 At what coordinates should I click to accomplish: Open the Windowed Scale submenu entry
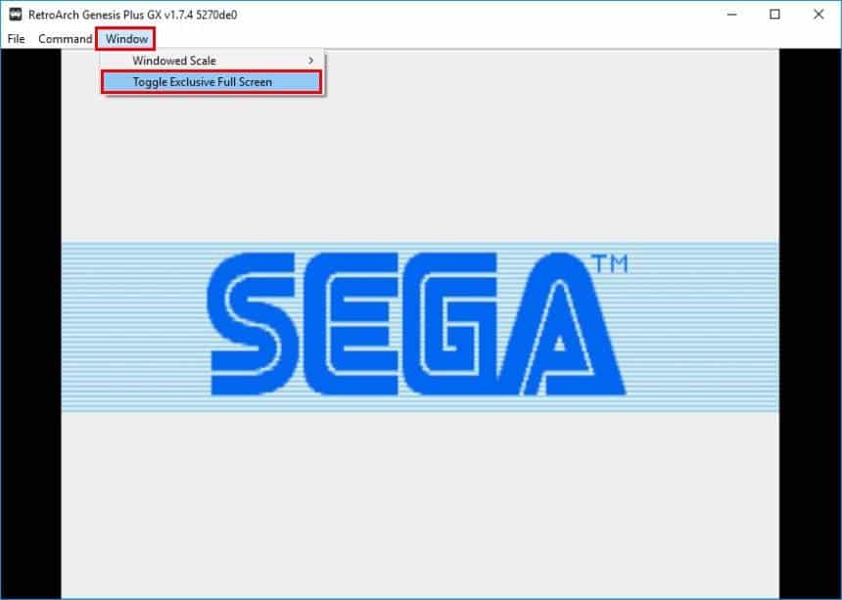pyautogui.click(x=212, y=61)
